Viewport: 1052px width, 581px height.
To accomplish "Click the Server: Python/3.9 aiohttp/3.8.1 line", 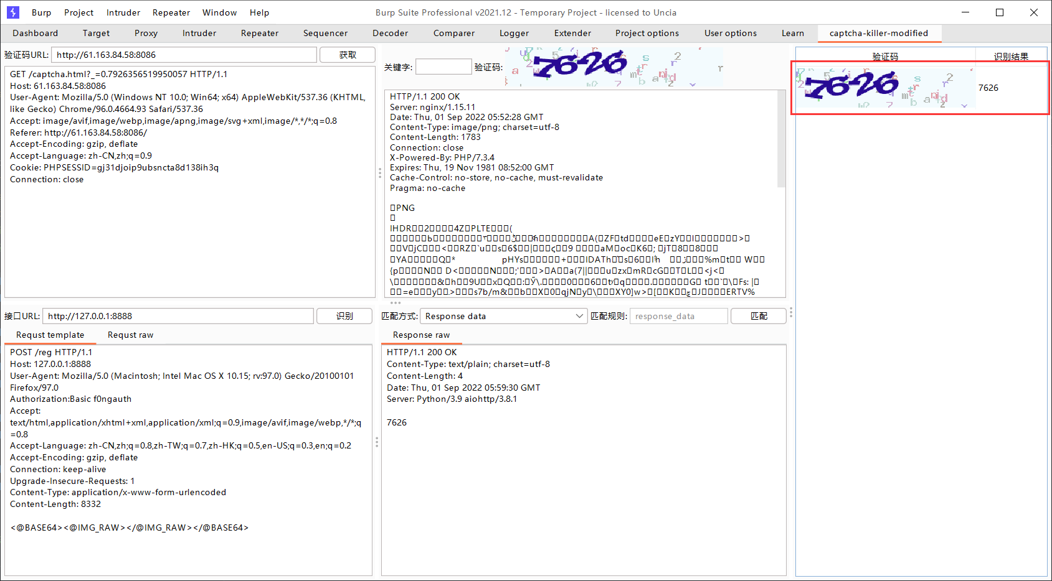I will tap(452, 399).
